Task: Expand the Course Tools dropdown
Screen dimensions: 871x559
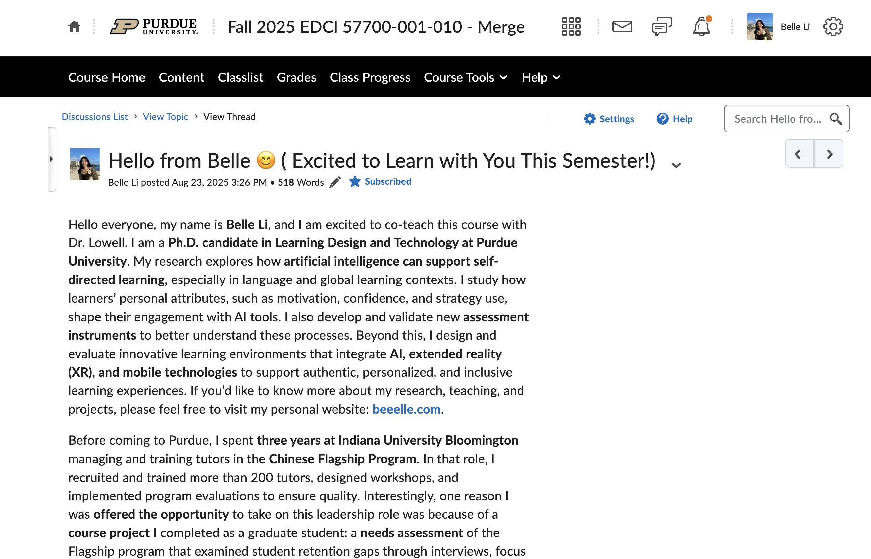Action: pyautogui.click(x=466, y=77)
